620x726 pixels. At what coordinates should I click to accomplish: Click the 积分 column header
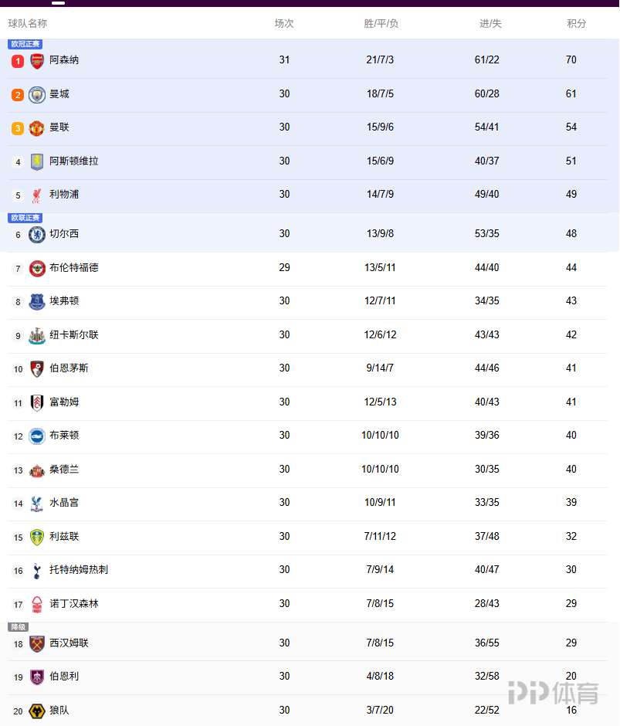point(577,24)
